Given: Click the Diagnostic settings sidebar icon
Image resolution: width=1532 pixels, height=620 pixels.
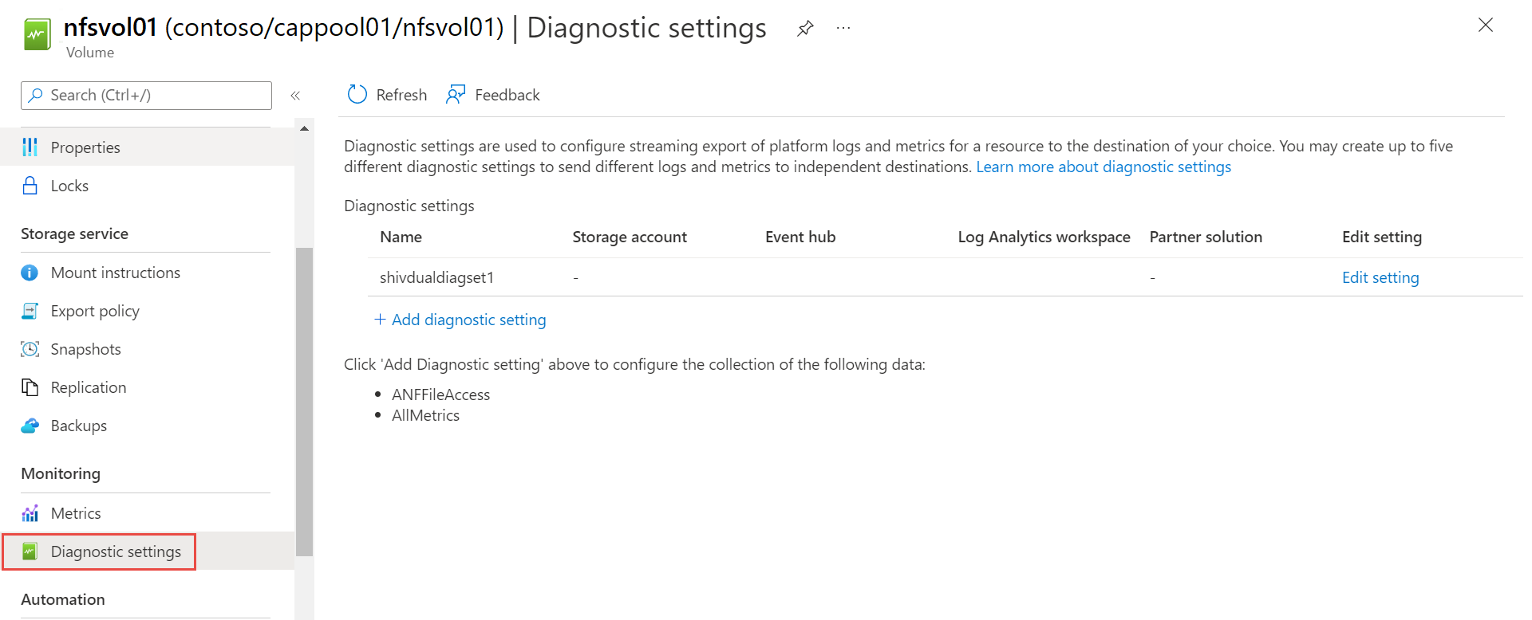Looking at the screenshot, I should click(x=30, y=551).
